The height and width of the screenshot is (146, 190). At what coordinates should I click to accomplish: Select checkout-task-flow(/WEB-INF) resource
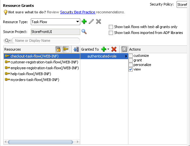pos(42,56)
